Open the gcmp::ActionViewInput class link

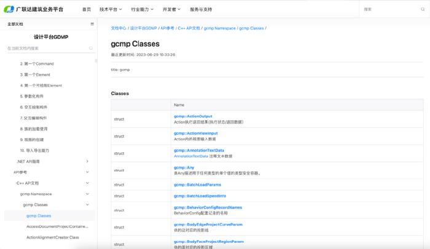pyautogui.click(x=196, y=134)
